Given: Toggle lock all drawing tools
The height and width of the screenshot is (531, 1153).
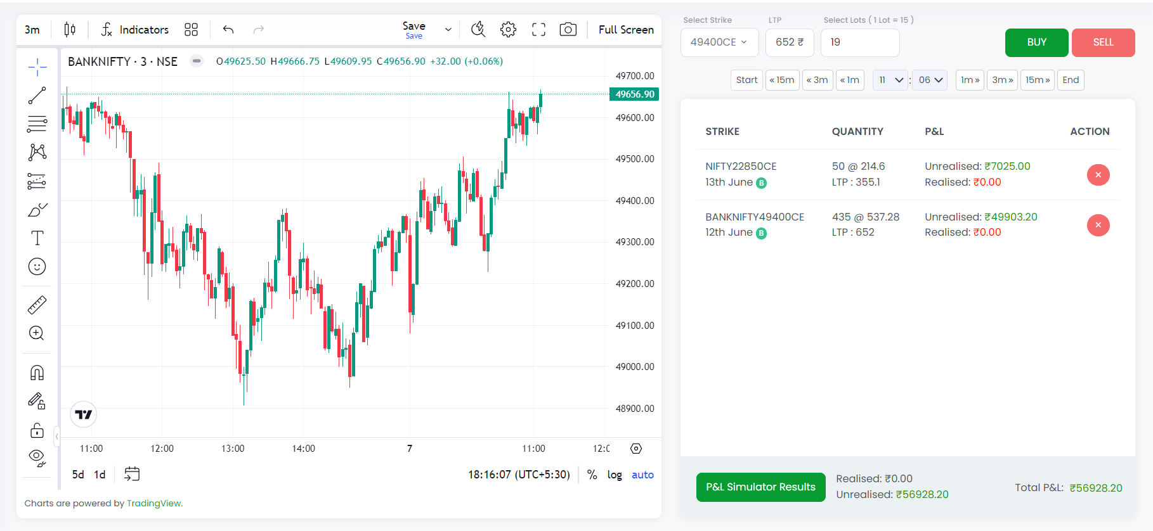Looking at the screenshot, I should (x=37, y=430).
